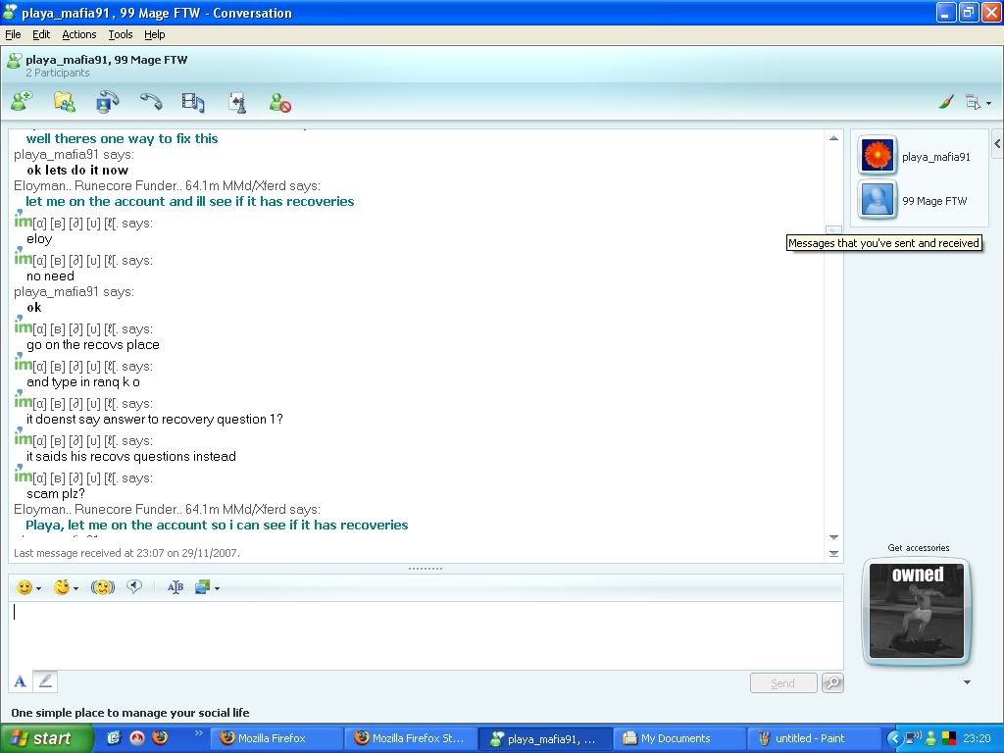
Task: Open the Actions menu
Action: (79, 34)
